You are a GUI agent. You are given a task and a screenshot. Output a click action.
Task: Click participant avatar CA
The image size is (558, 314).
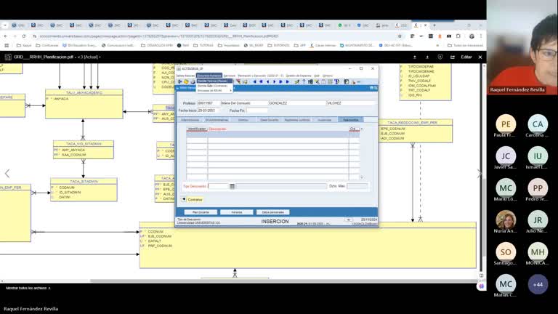click(x=538, y=124)
